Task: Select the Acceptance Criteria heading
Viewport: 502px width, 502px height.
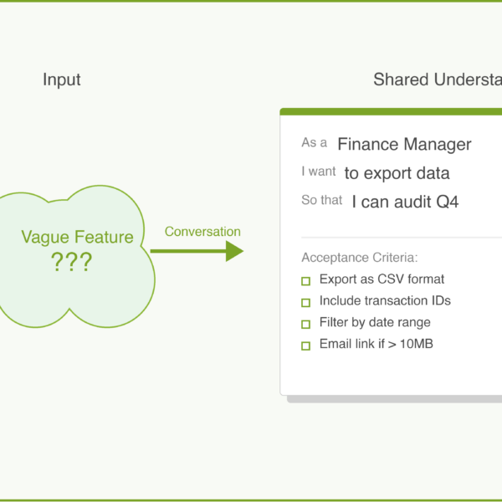Action: [x=359, y=258]
